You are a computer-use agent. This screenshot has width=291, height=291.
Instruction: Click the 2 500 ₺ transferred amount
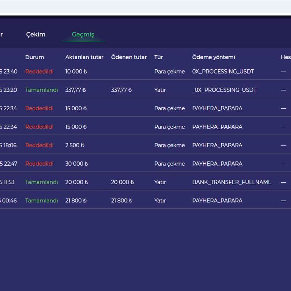point(75,145)
